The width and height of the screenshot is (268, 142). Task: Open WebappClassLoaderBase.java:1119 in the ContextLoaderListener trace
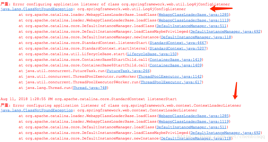pos(194,121)
